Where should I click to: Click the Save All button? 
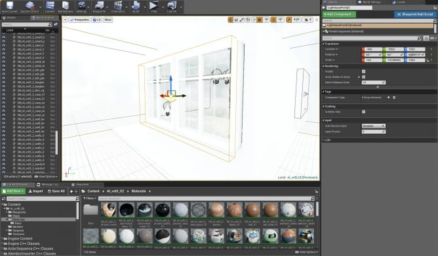[x=56, y=191]
